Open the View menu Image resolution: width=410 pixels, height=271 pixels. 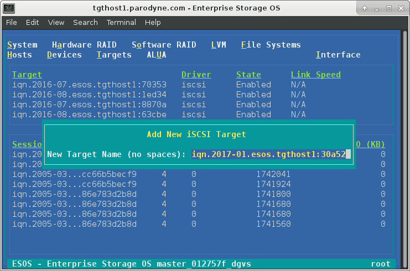56,23
